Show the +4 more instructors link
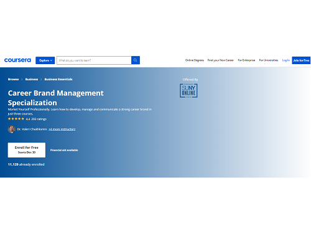Screen dimensions: 311x249 pyautogui.click(x=62, y=129)
